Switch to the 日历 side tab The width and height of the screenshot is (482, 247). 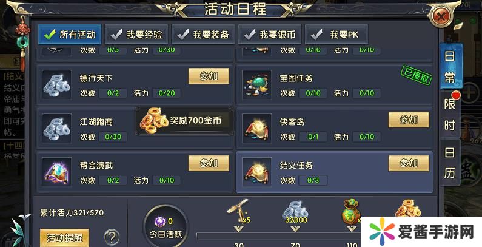coord(450,163)
